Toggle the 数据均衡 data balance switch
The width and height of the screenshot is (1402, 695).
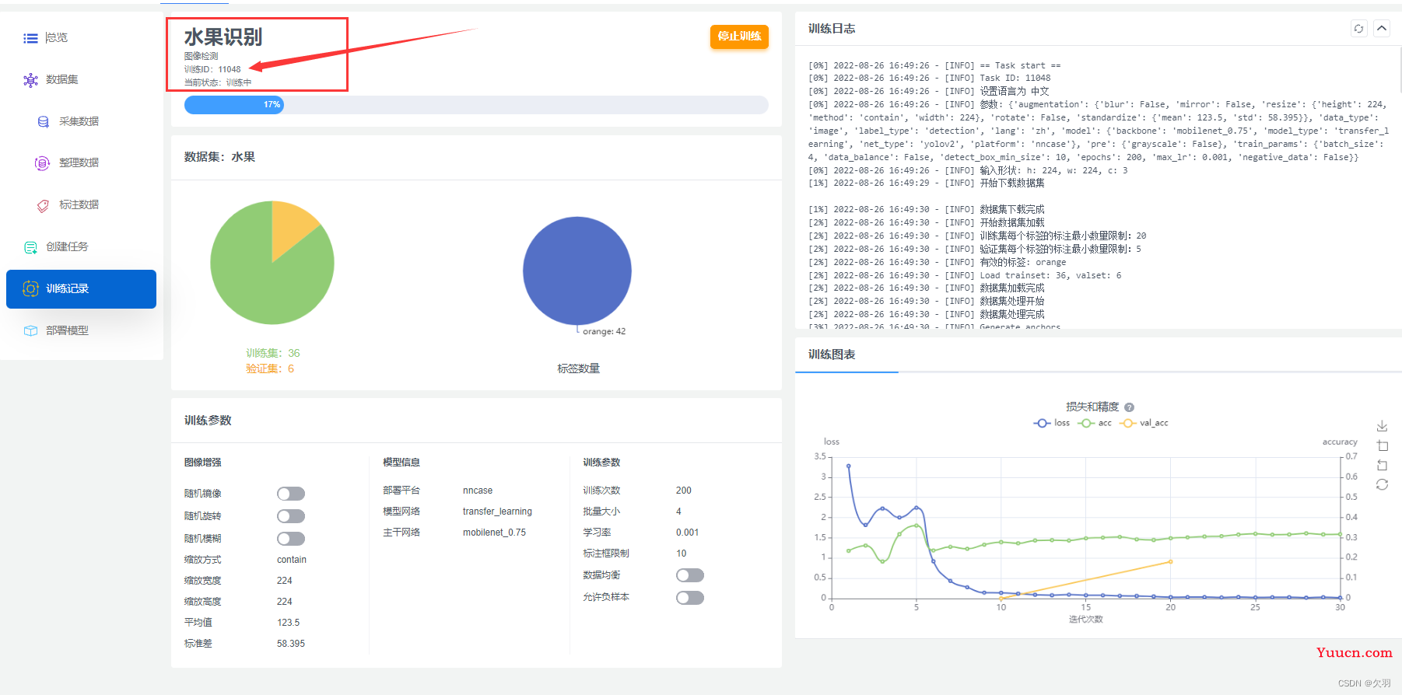[690, 575]
